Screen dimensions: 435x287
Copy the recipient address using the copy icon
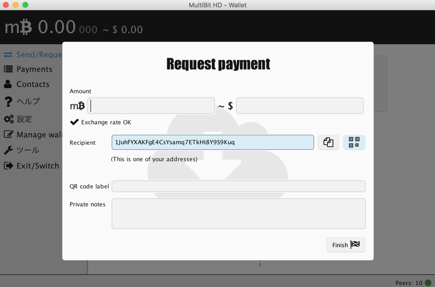pos(328,142)
